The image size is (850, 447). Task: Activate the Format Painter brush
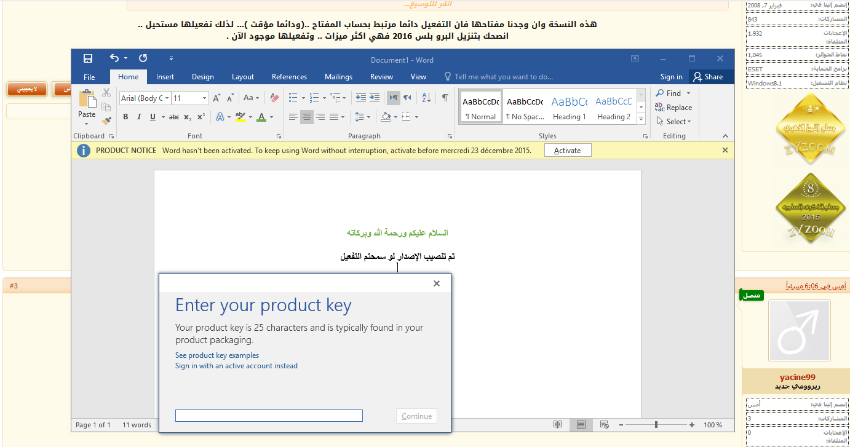106,121
